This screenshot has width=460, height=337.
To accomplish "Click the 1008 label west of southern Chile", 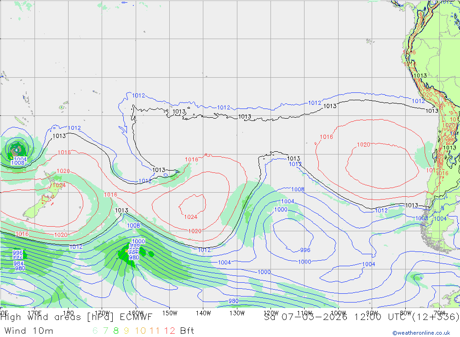I will click(421, 218).
